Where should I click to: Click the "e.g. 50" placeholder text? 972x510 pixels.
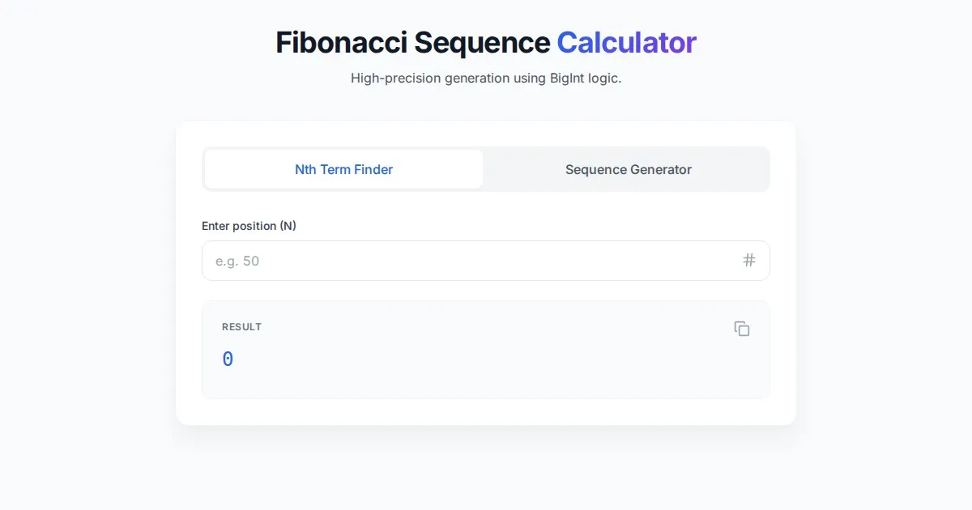click(237, 261)
